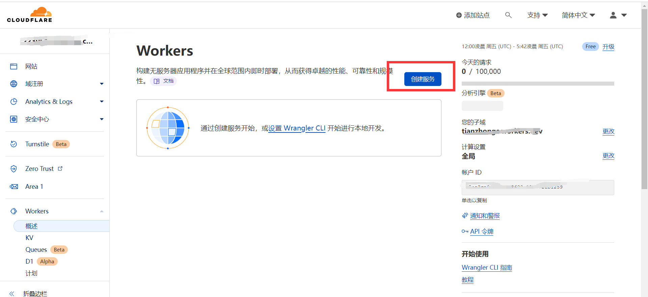This screenshot has height=297, width=648.
Task: Click the collapse sidebar double-arrow icon
Action: (x=12, y=293)
